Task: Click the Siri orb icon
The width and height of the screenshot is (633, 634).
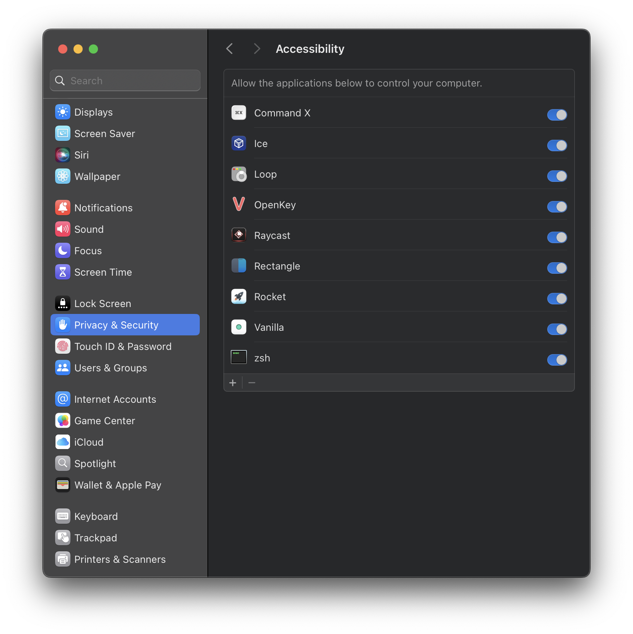Action: 63,155
